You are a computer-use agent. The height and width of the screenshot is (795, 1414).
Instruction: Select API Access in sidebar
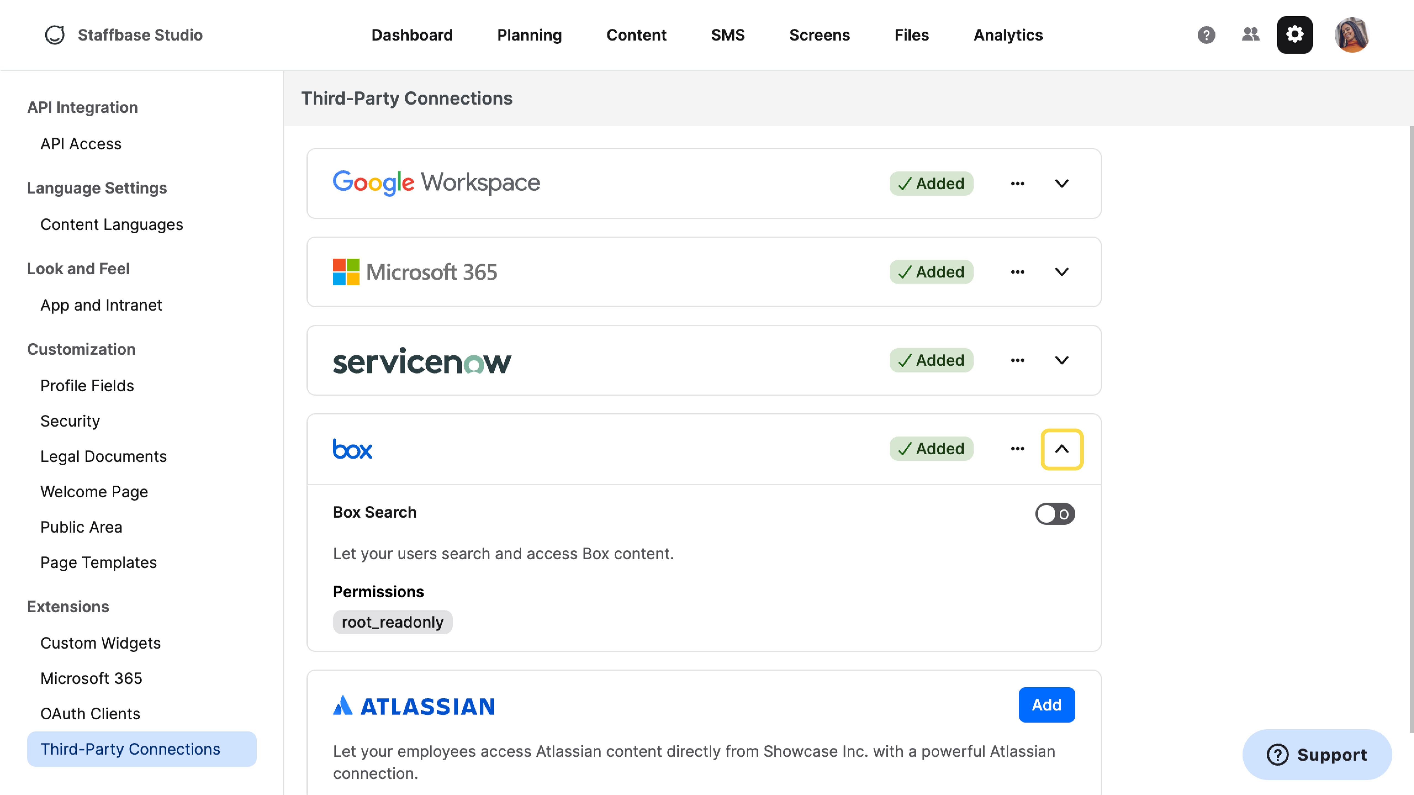(x=81, y=144)
